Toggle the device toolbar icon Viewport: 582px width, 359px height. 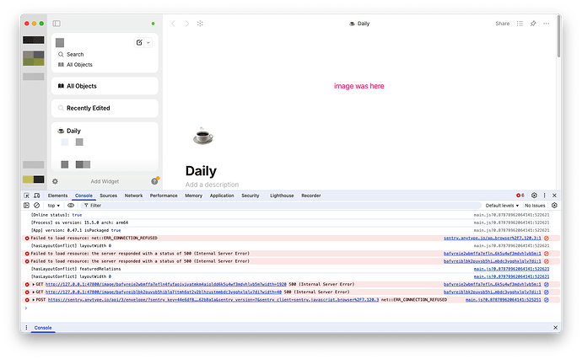coord(37,196)
